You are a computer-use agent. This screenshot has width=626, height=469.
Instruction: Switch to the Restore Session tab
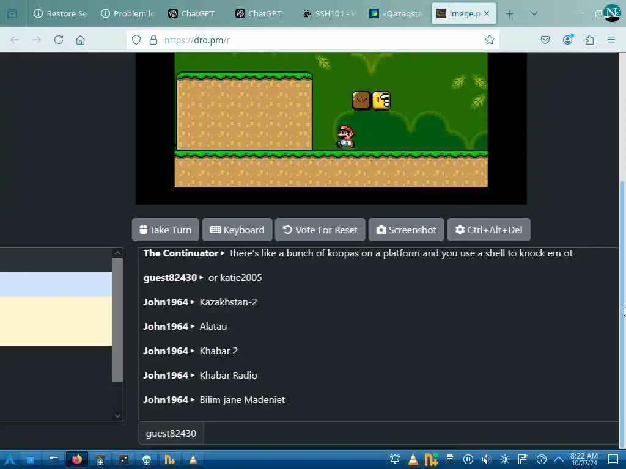point(61,13)
